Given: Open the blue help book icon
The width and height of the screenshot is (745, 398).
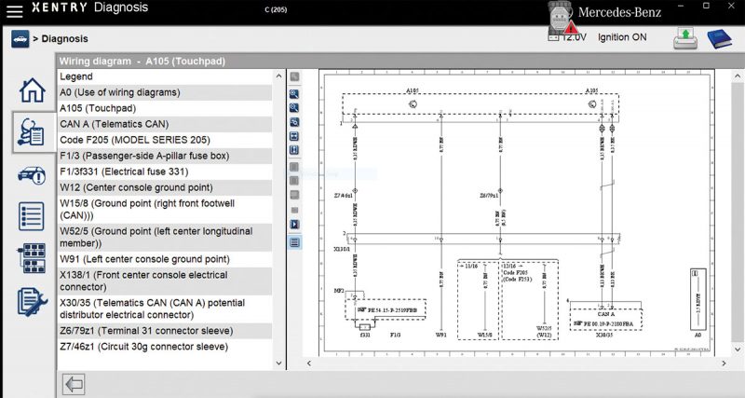Looking at the screenshot, I should (719, 38).
